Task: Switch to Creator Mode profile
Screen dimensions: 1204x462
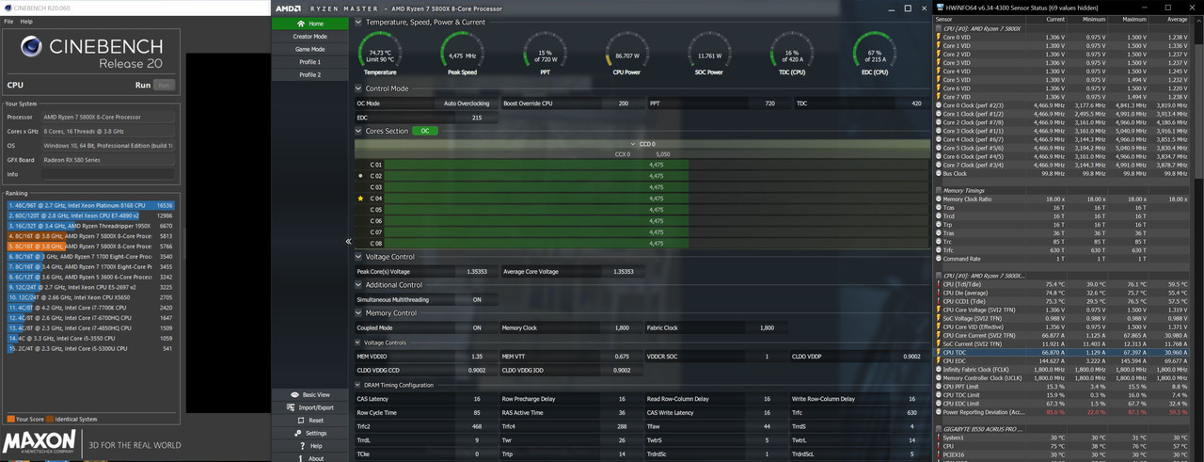Action: pyautogui.click(x=309, y=37)
